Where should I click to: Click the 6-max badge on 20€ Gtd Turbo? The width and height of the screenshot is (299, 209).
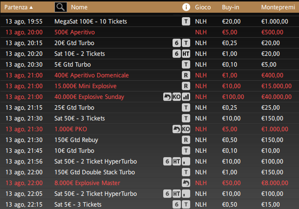[177, 43]
